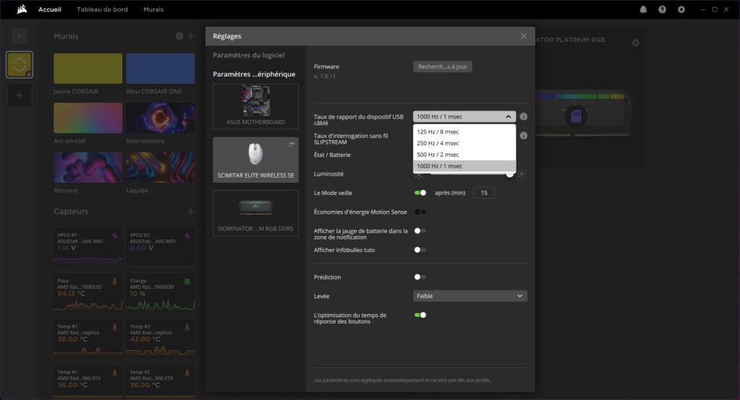Choose 500 Hz / 2 msec option

(x=464, y=155)
